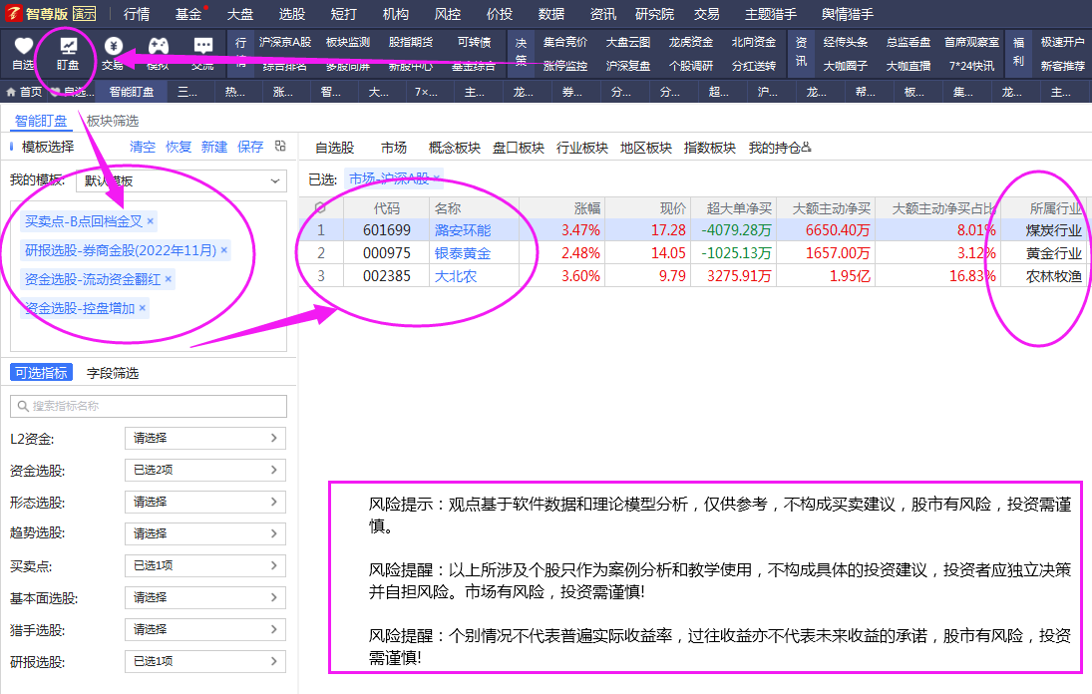Click the 恢复 link
Image resolution: width=1092 pixels, height=694 pixels.
pyautogui.click(x=179, y=147)
